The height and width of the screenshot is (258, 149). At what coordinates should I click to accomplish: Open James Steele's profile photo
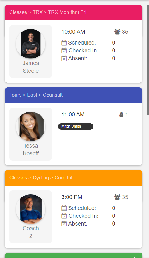click(31, 44)
